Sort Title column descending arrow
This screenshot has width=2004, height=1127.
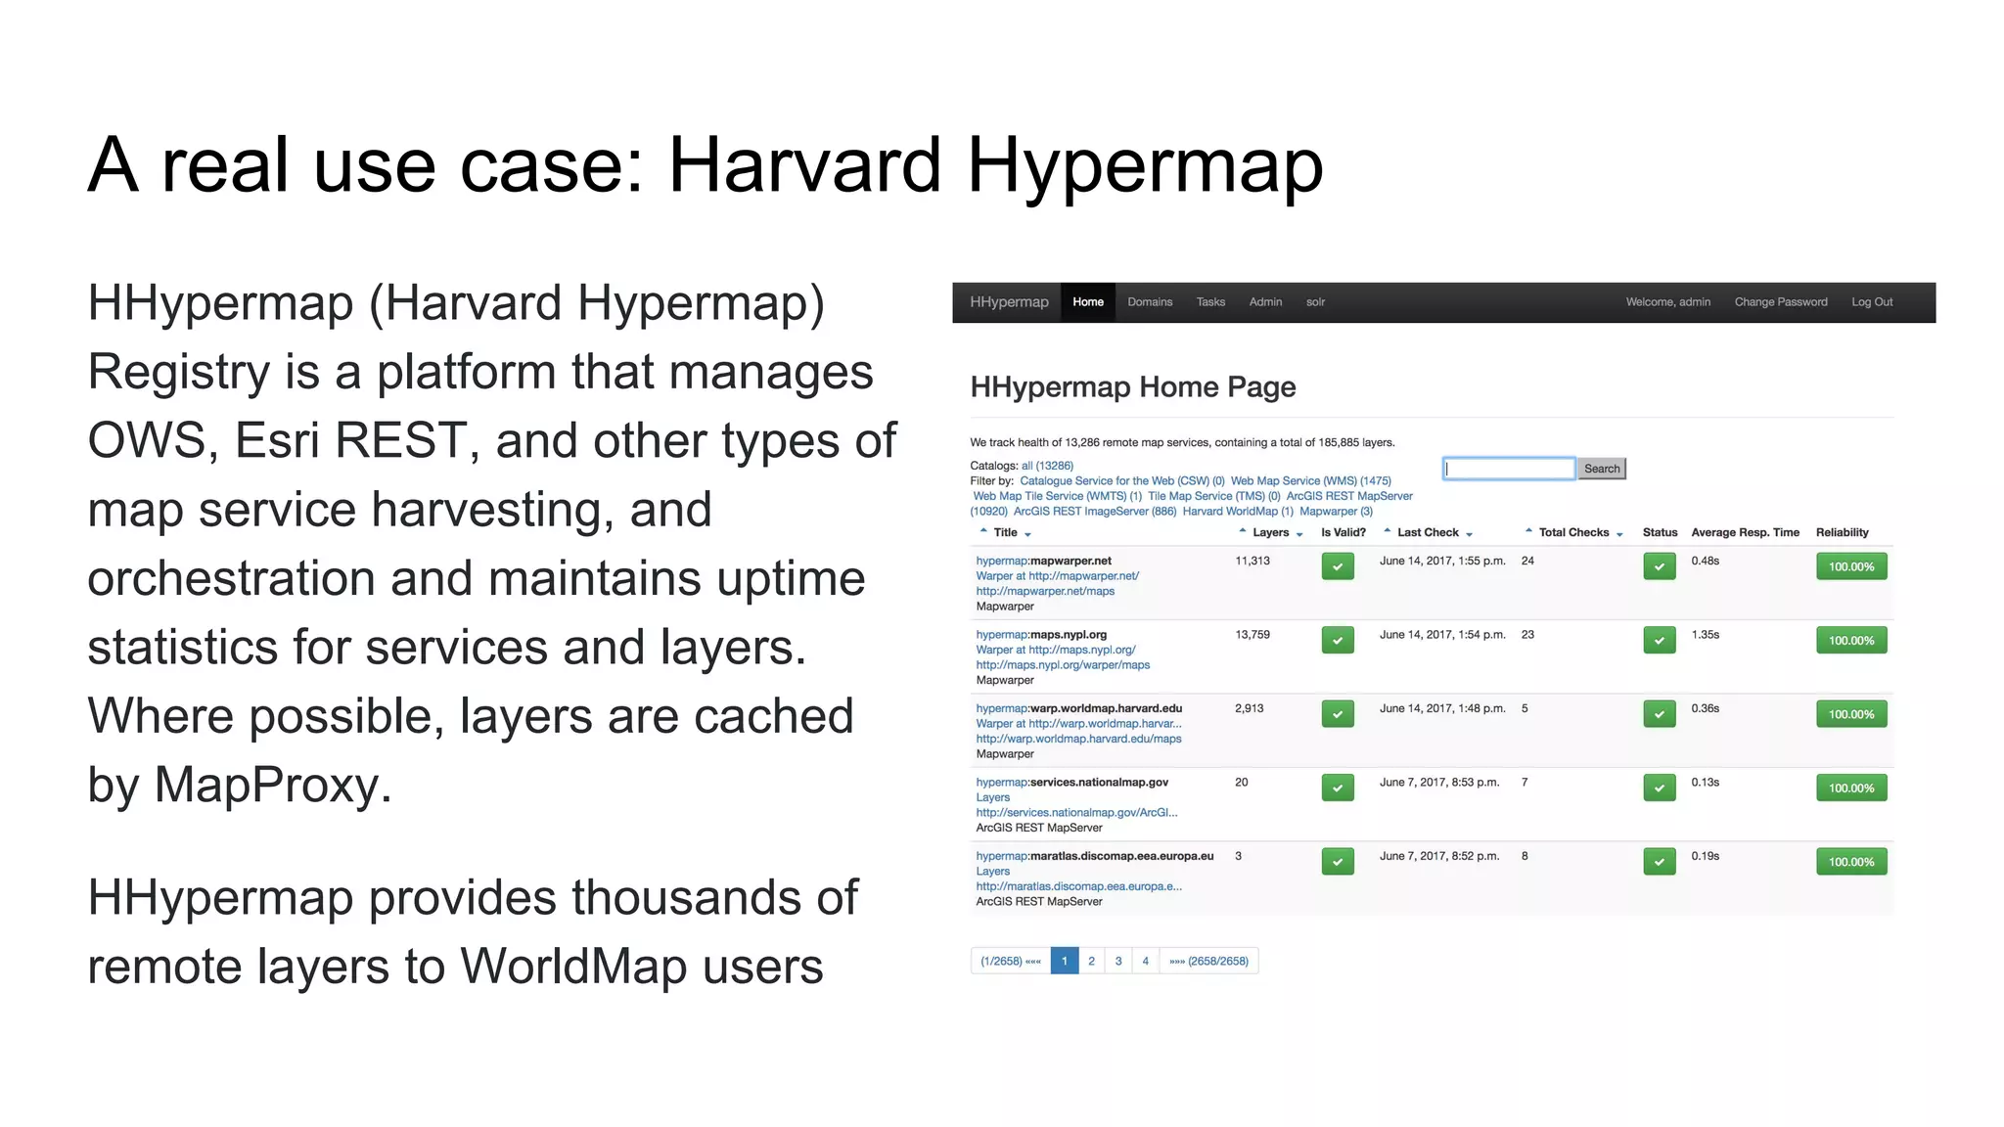[1027, 534]
